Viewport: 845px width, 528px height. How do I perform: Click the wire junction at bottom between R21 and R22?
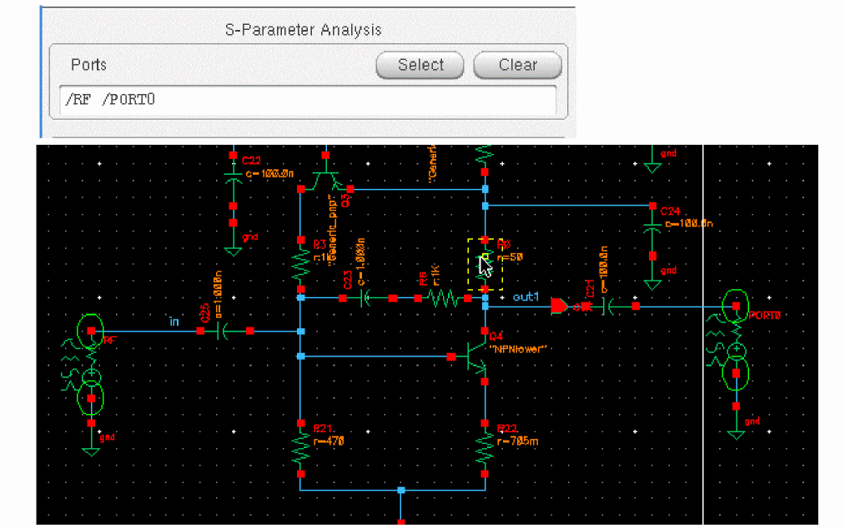tap(400, 491)
